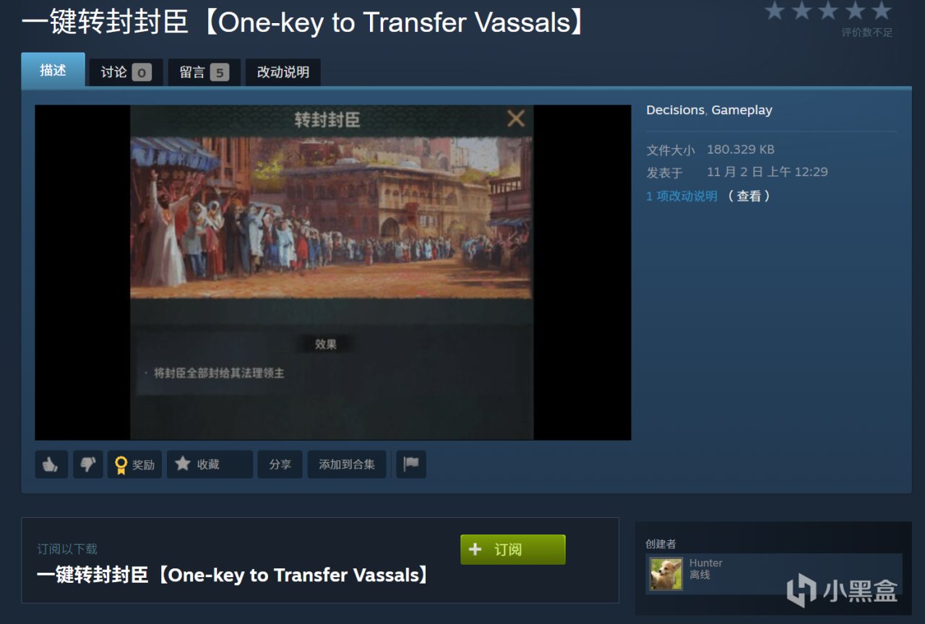Open the 1 项改动说明 link
Screen dimensions: 925x624
(681, 196)
